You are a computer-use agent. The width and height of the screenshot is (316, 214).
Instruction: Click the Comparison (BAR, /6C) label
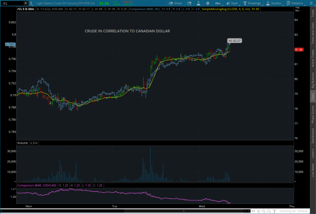click(x=144, y=9)
